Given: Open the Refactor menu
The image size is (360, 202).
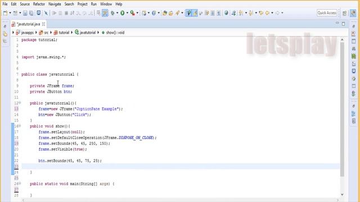Looking at the screenshot, I should (x=39, y=4).
